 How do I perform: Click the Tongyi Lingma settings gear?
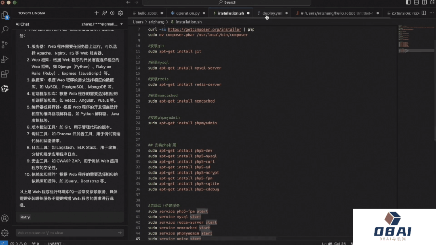point(120,13)
